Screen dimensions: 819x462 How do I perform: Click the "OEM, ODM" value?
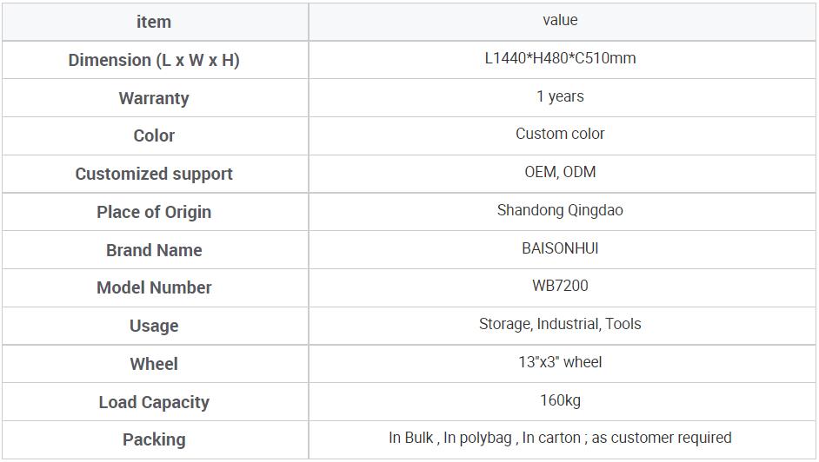(x=560, y=172)
